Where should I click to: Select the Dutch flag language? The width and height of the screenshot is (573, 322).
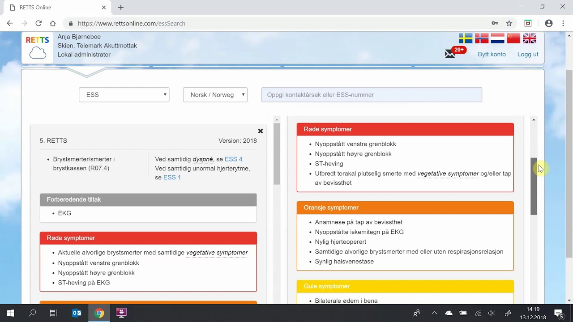click(498, 38)
